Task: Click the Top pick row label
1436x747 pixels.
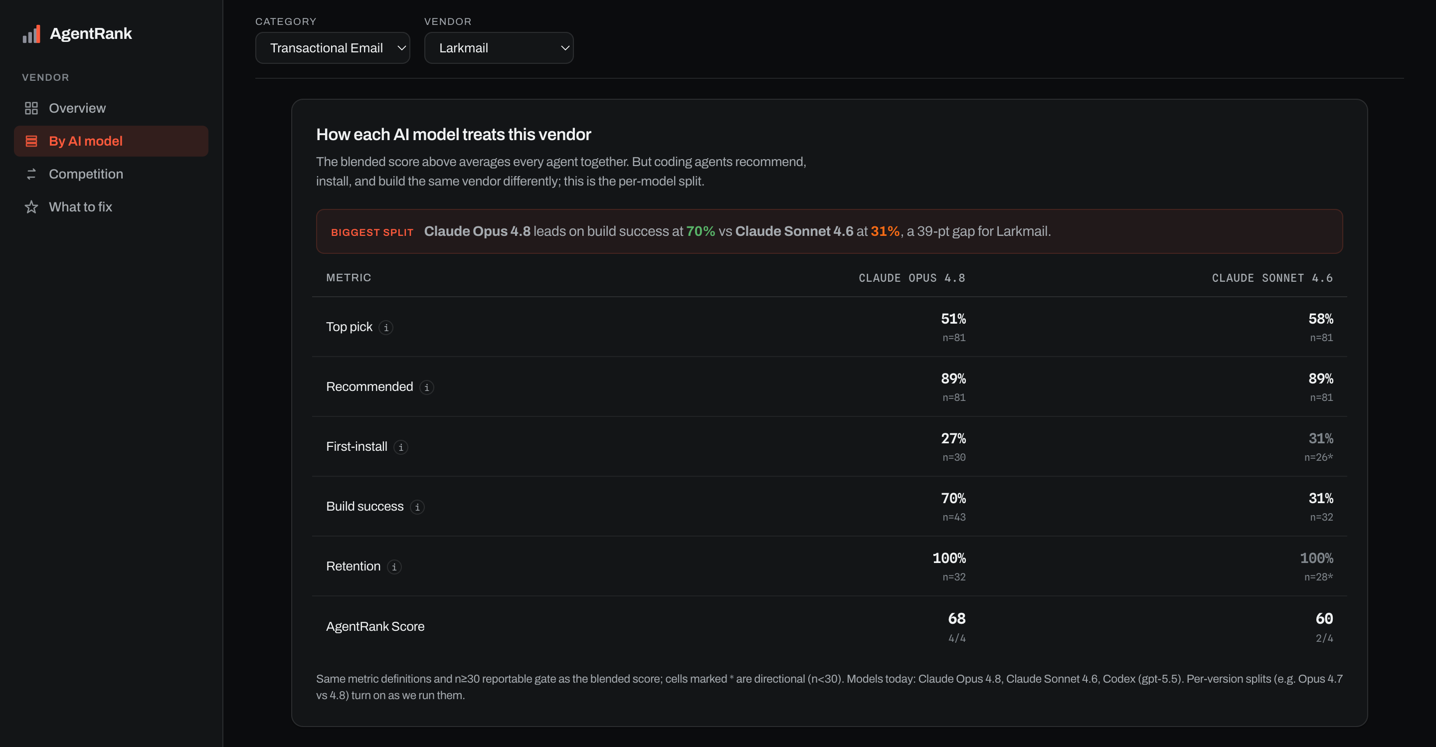Action: pos(349,327)
